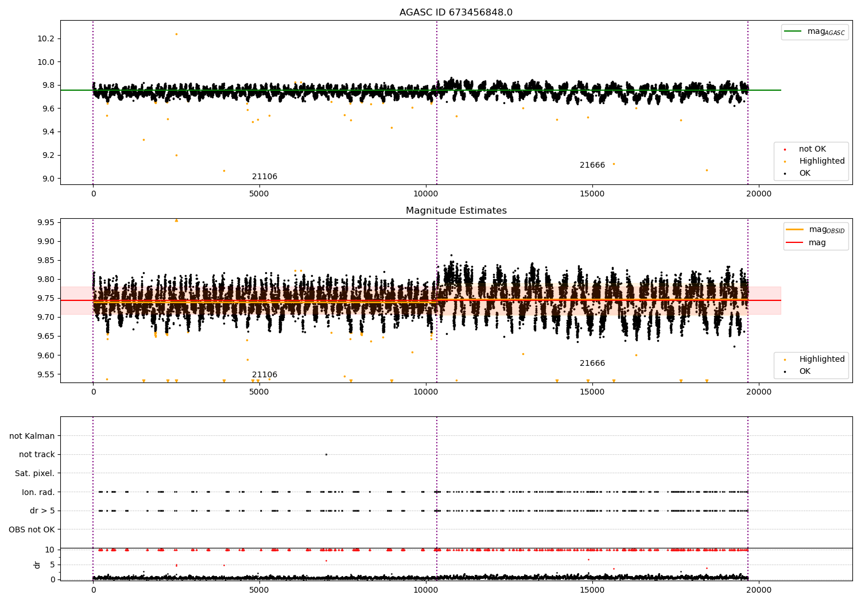Click 21666 annotation in Magnitude Estimates plot
861x603 pixels.
pos(592,364)
